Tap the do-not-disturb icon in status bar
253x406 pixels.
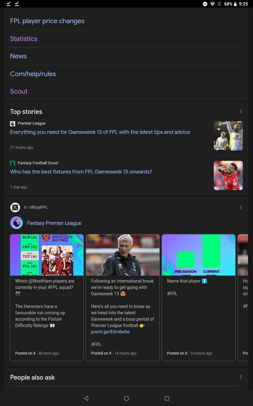tap(205, 4)
